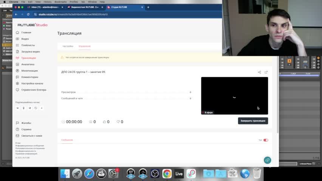This screenshot has width=322, height=181.
Task: Open the History menu in menu bar
Action: [48, 2]
